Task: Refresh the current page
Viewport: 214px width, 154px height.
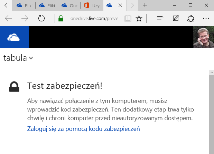Action: click(x=41, y=18)
